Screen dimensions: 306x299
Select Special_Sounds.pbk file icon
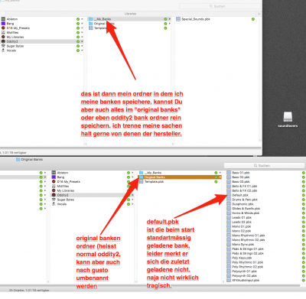click(178, 19)
